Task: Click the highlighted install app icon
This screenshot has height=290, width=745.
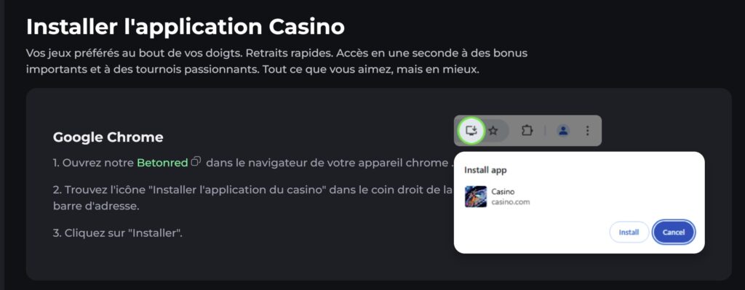Action: click(471, 130)
